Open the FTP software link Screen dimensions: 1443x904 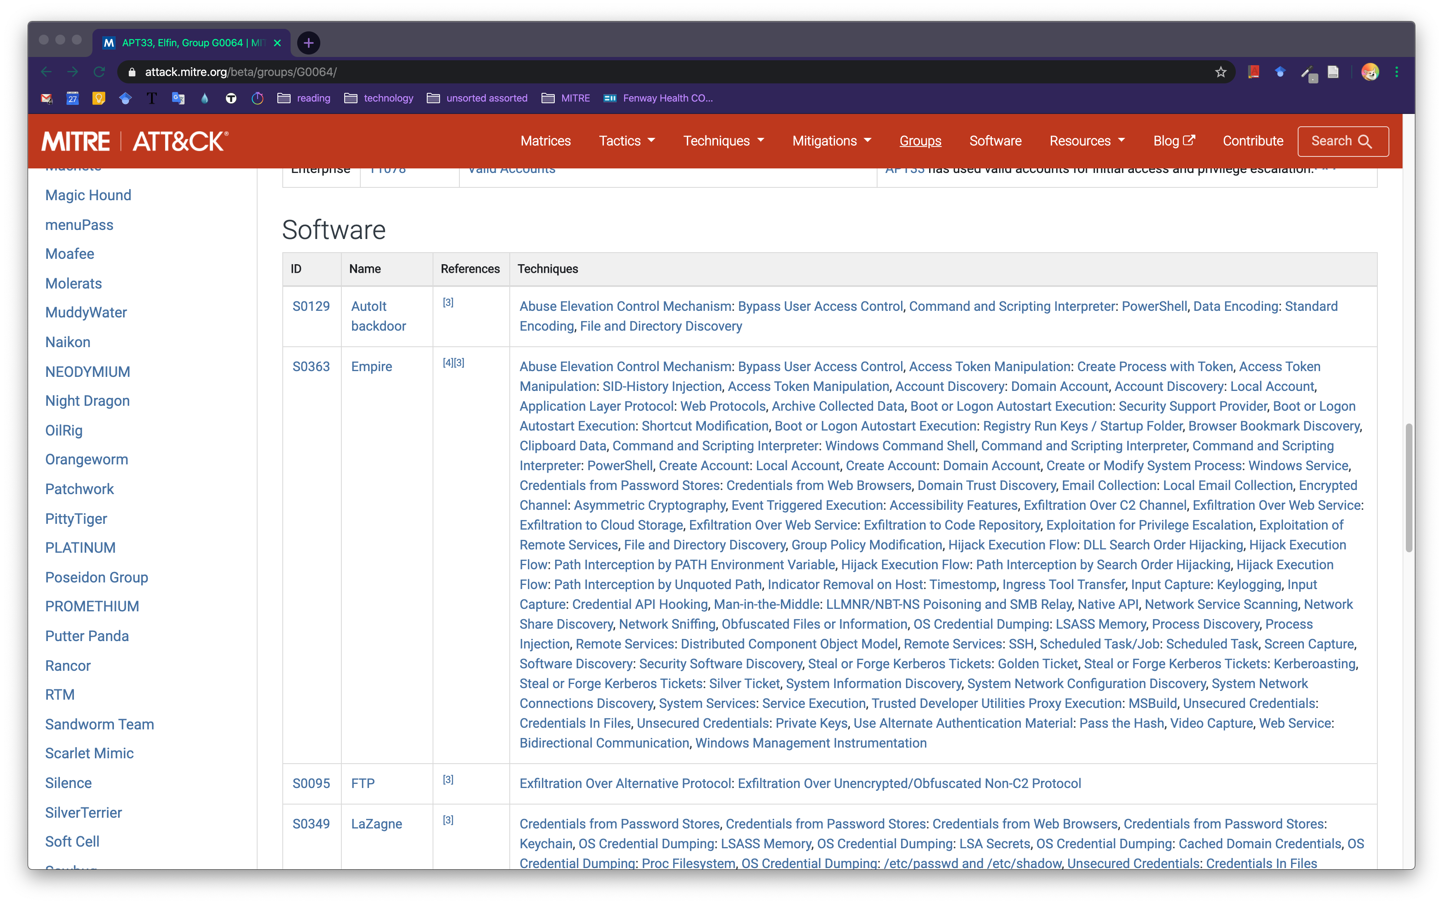[363, 783]
